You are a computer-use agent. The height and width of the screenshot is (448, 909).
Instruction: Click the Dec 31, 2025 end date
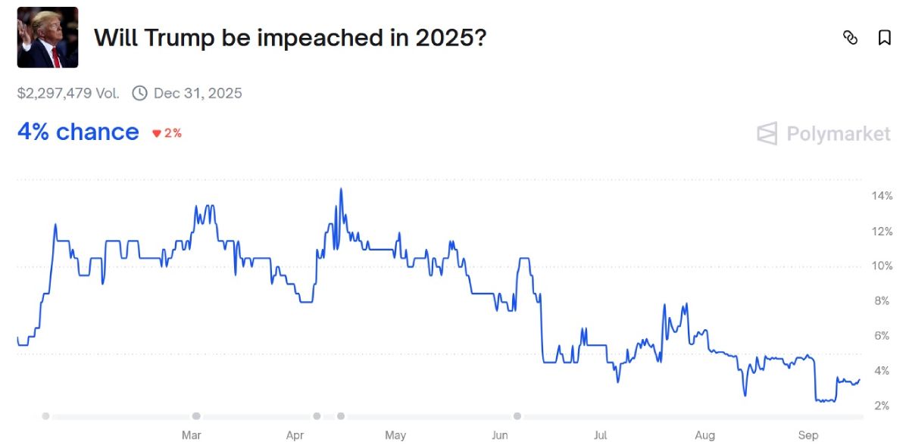point(198,93)
